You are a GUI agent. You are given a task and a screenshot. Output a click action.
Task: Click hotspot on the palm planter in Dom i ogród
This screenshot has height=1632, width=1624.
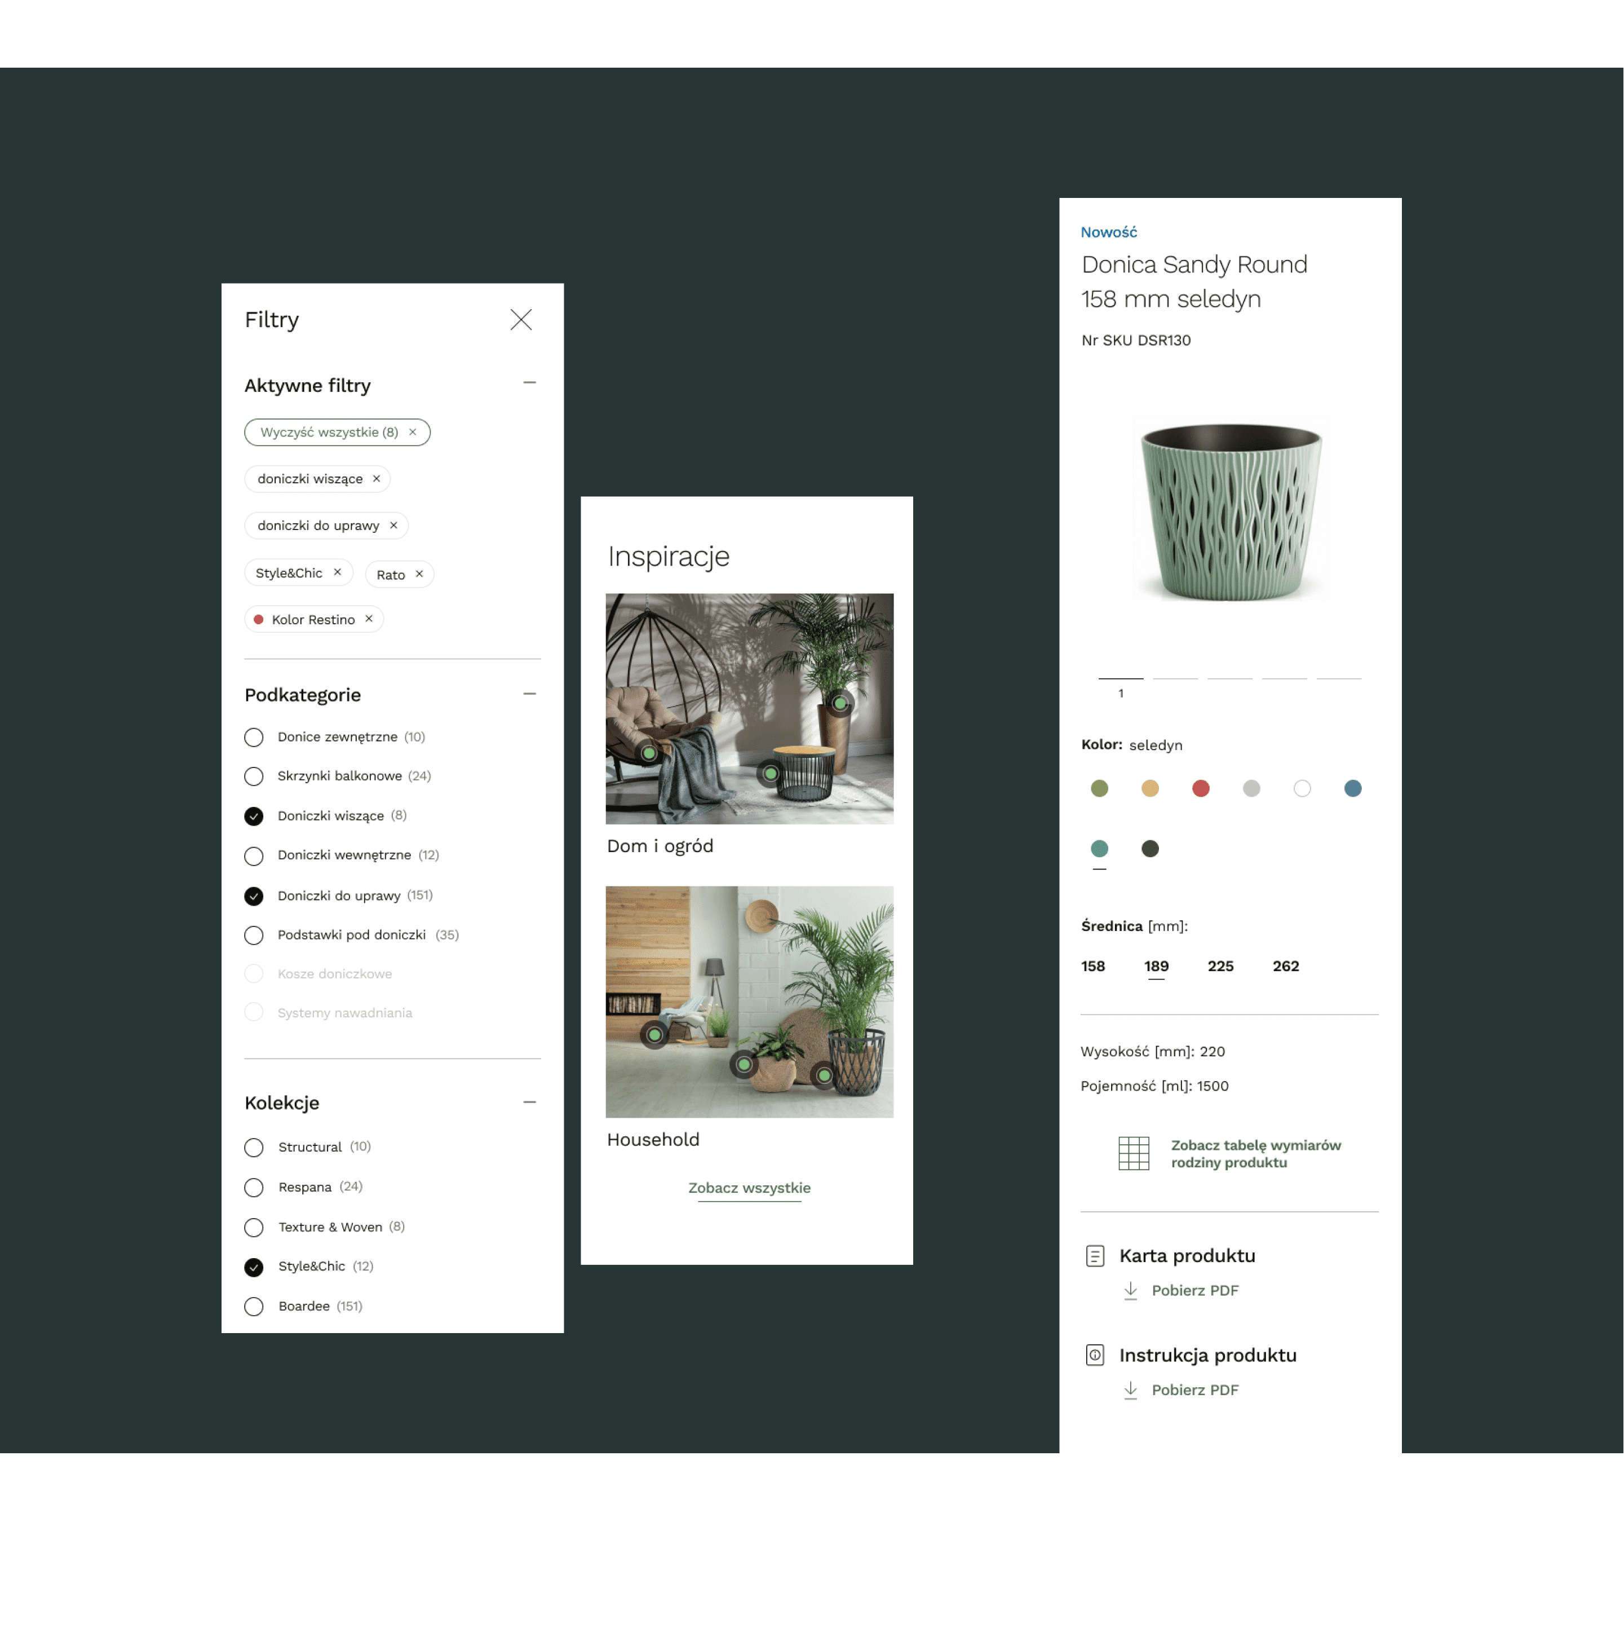tap(839, 703)
